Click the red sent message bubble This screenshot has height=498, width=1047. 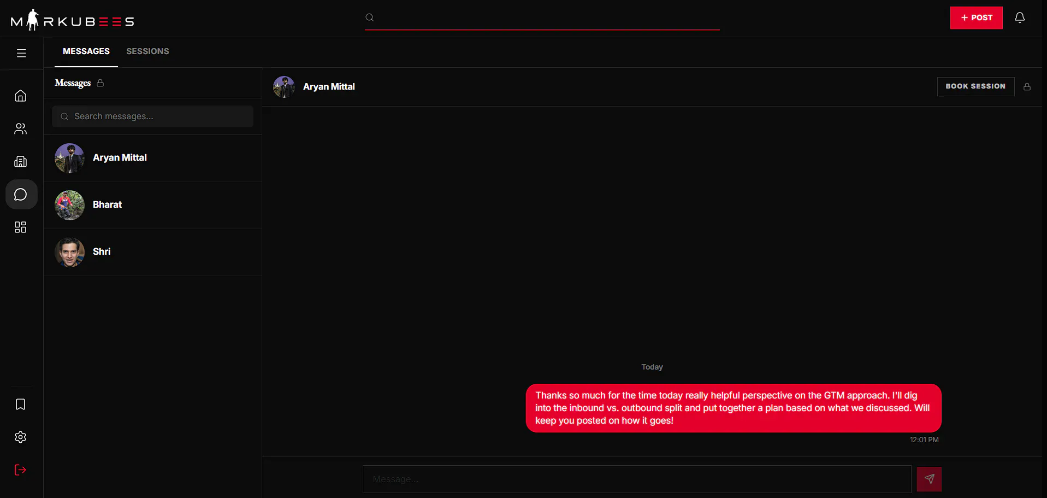point(734,408)
